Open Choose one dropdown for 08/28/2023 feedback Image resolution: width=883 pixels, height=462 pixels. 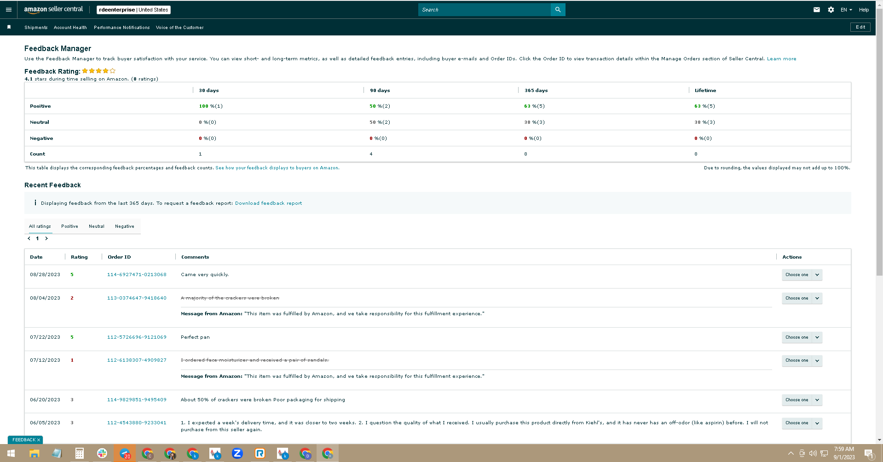click(x=802, y=275)
